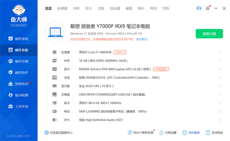
Task: Expand the 声卡 row chevron
Action: click(x=220, y=120)
